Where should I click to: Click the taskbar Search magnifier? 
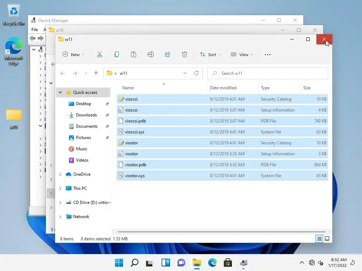pyautogui.click(x=135, y=263)
